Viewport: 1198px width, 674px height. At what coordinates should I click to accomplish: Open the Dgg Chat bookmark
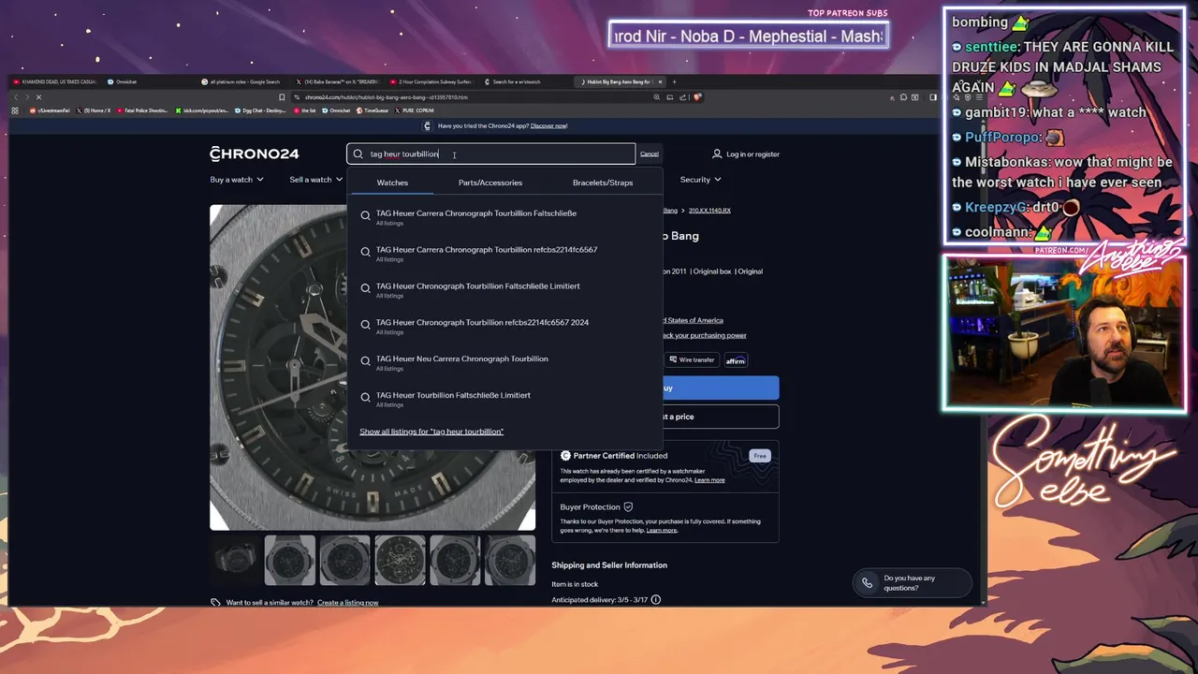pos(261,110)
